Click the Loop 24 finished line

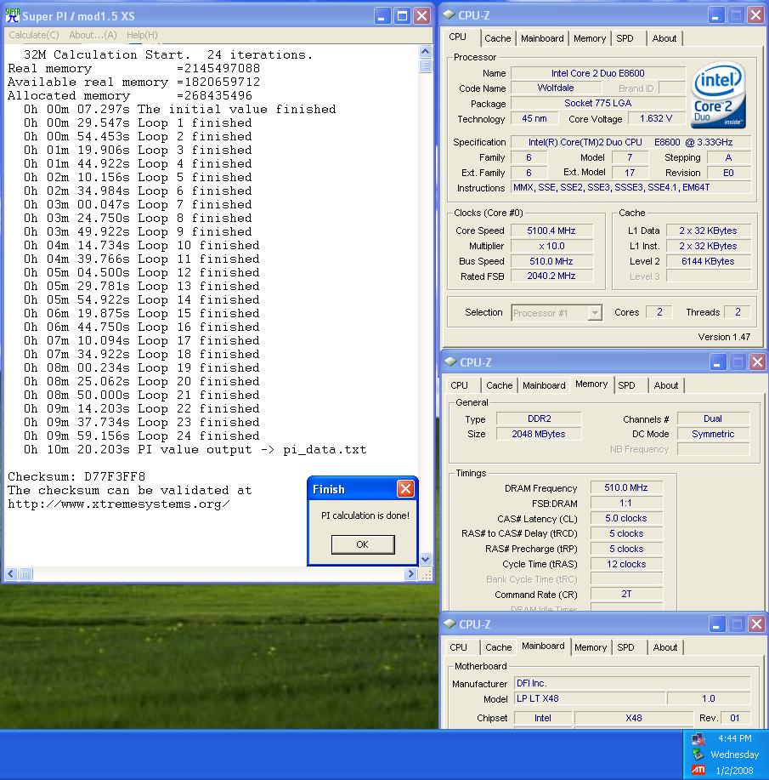coord(142,436)
